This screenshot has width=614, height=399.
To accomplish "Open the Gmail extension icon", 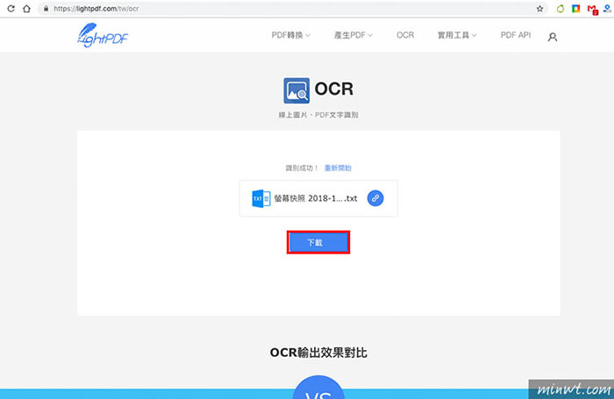I will [x=592, y=10].
